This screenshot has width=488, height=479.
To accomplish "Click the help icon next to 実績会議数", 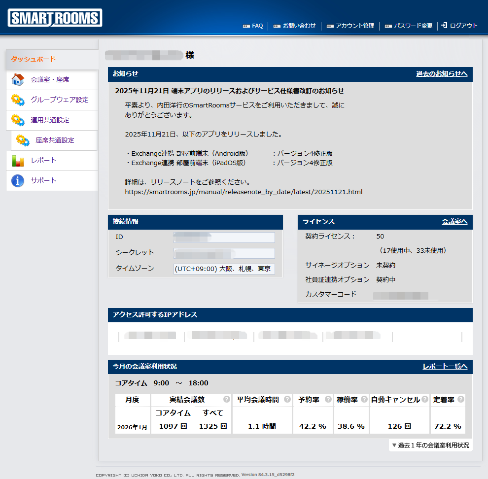I will pyautogui.click(x=226, y=400).
